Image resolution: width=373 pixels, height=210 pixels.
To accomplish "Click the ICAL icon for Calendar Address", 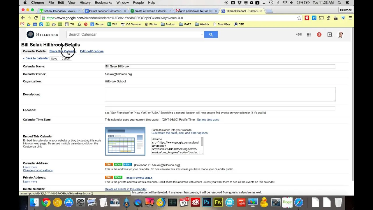I will [x=118, y=165].
